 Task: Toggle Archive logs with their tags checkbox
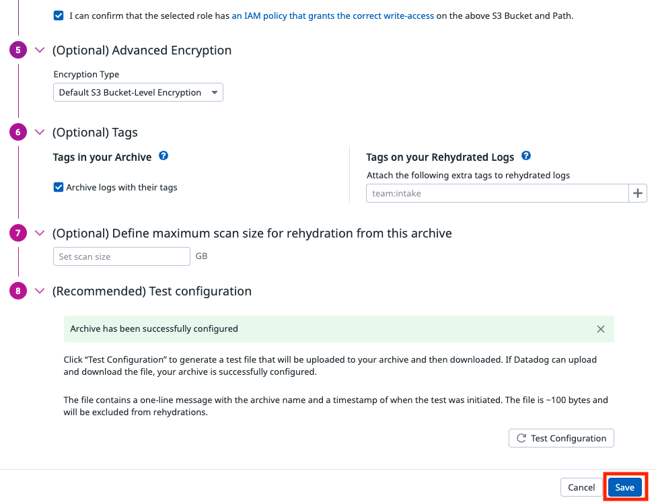59,187
